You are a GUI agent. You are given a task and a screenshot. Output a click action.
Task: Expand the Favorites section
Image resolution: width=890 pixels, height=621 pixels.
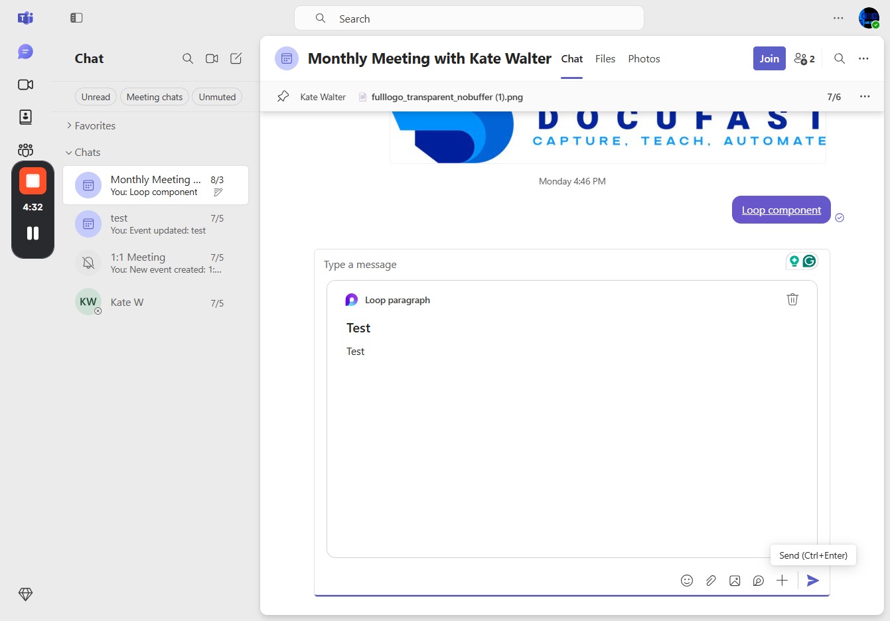[91, 125]
